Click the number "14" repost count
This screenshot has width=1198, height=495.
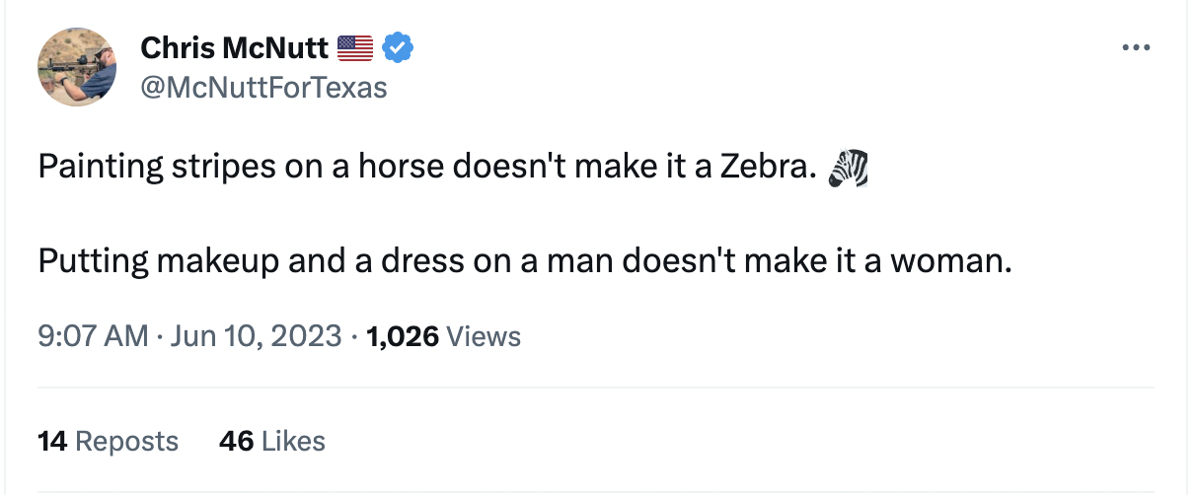point(51,441)
